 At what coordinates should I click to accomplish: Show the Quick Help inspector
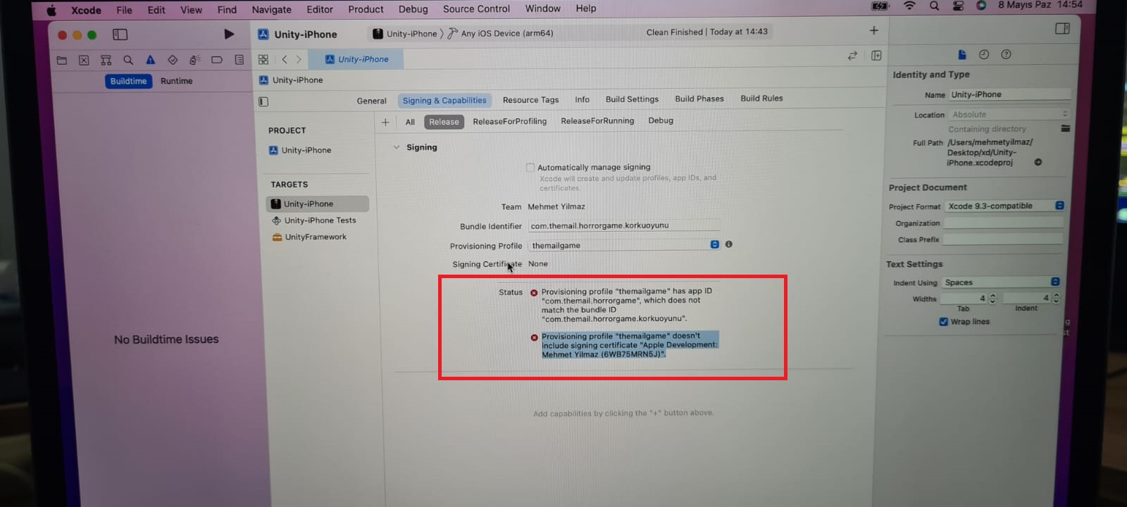point(1006,54)
